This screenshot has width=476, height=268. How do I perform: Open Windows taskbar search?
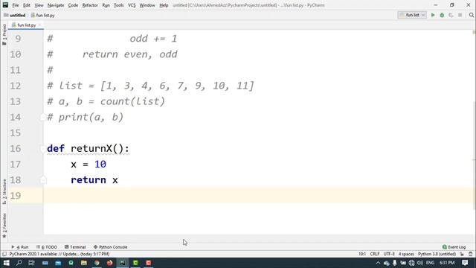click(19, 263)
